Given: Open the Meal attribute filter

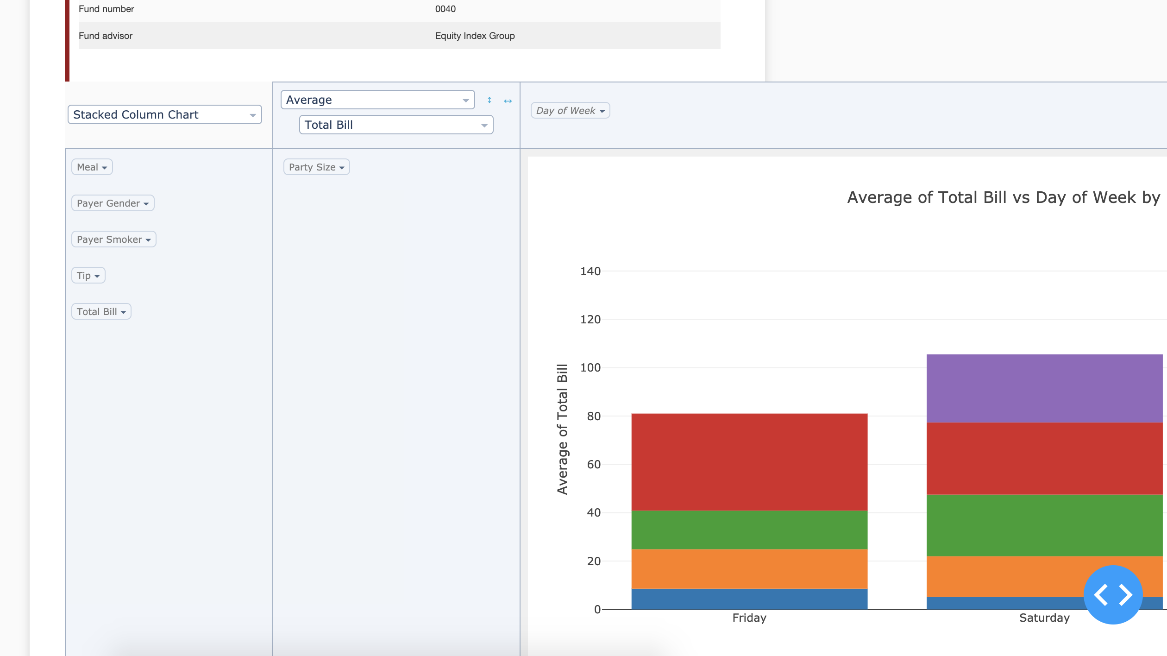Looking at the screenshot, I should [91, 167].
